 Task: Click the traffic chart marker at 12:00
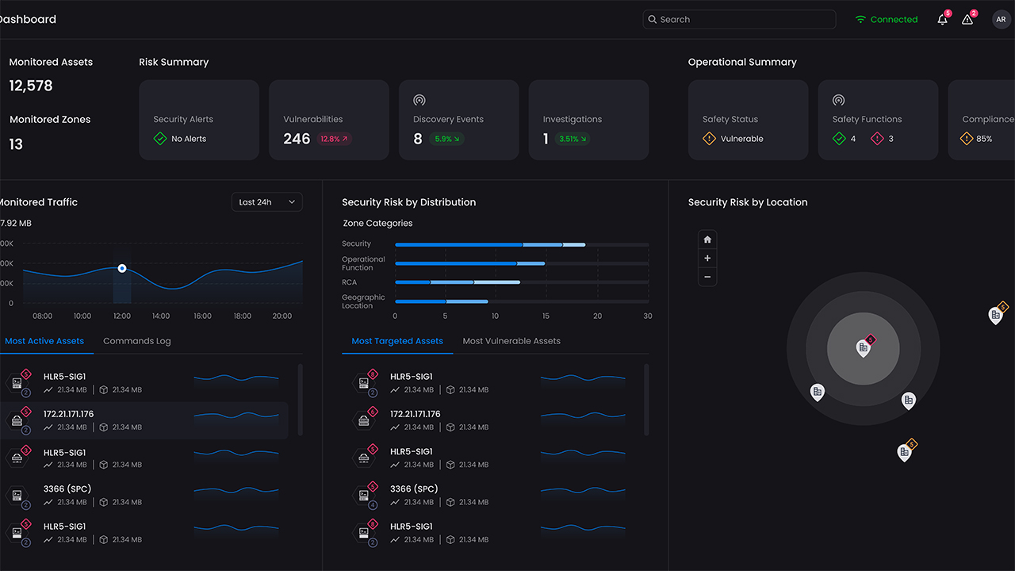122,268
